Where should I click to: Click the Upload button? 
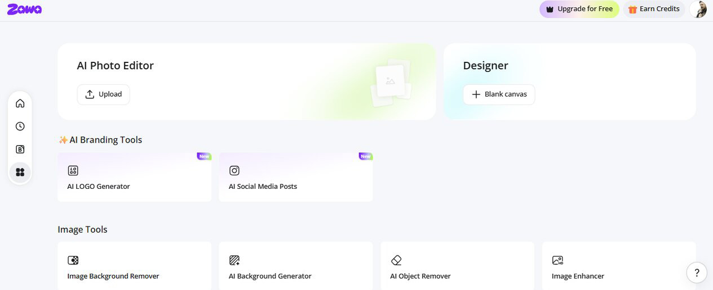(104, 94)
